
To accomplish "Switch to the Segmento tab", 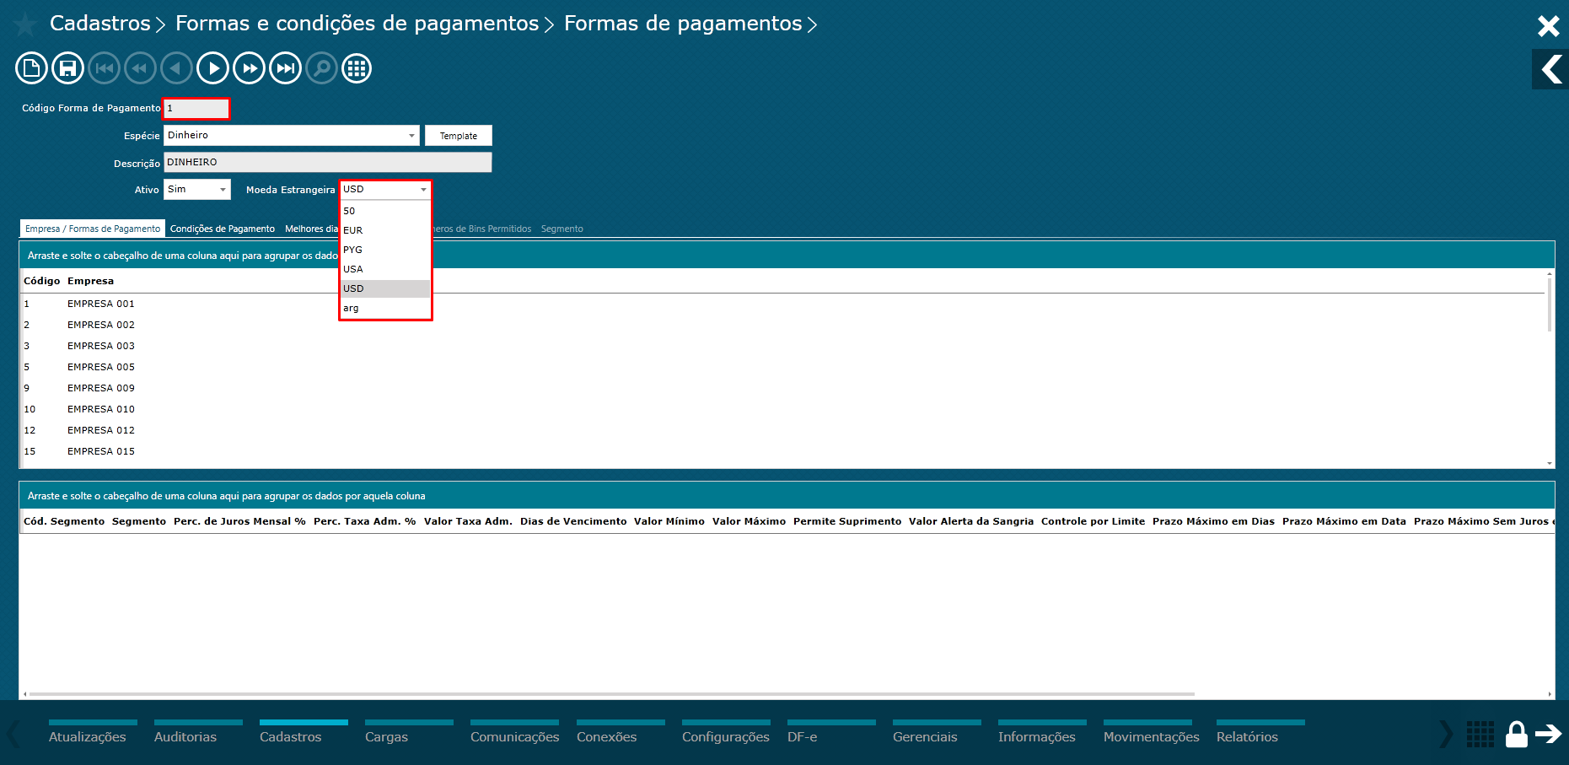I will point(562,229).
